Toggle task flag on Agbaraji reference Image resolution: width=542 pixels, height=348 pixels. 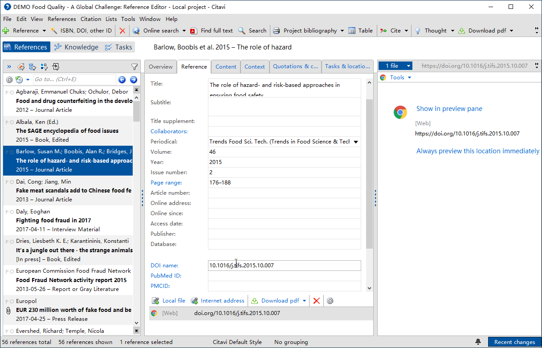(7, 92)
